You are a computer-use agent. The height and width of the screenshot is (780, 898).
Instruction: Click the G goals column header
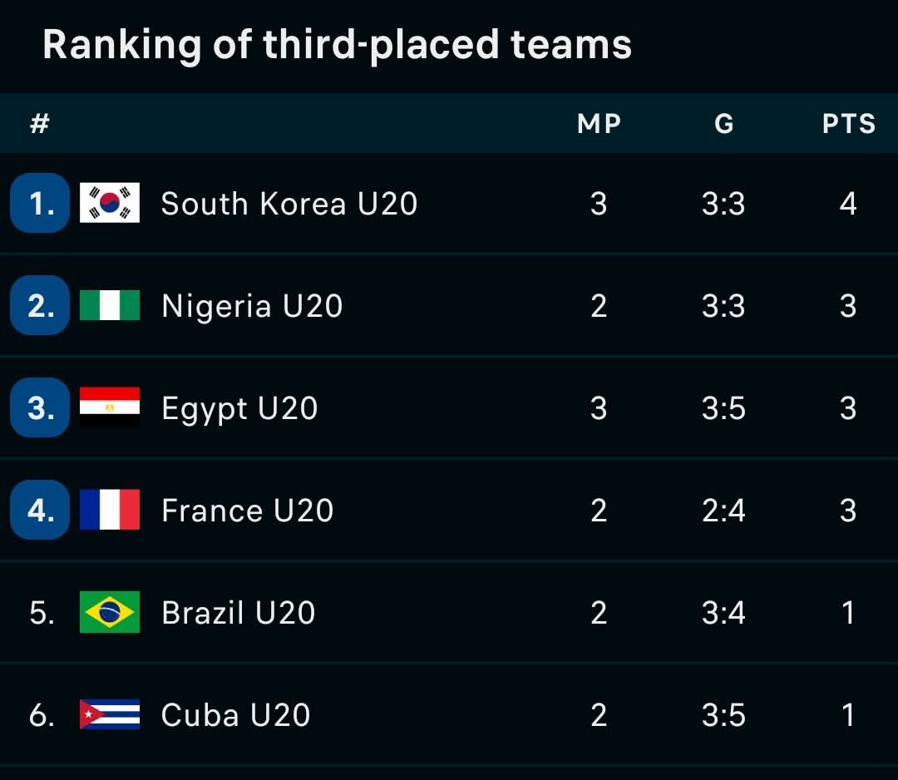point(723,124)
